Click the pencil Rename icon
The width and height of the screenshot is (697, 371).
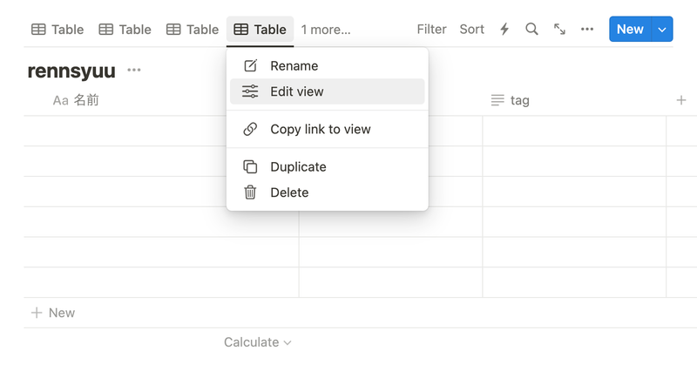250,66
